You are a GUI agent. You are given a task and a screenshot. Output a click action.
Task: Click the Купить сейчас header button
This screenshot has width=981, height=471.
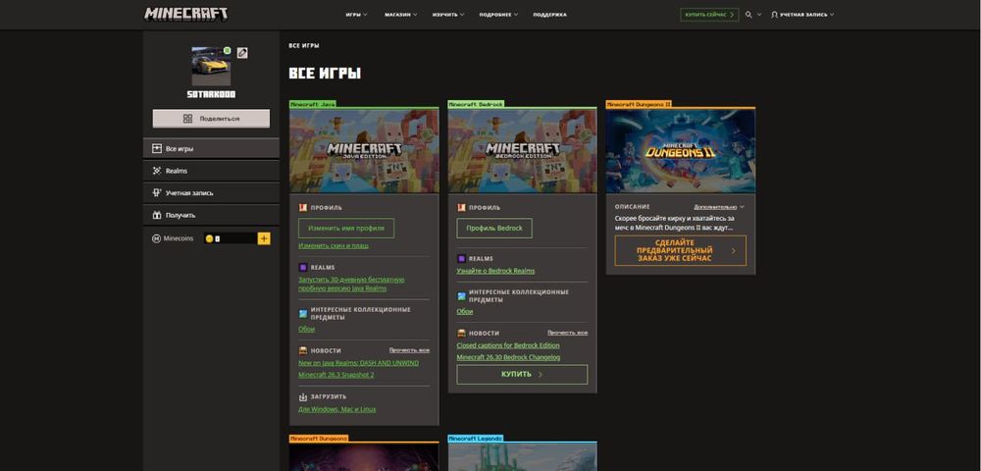[x=709, y=15]
